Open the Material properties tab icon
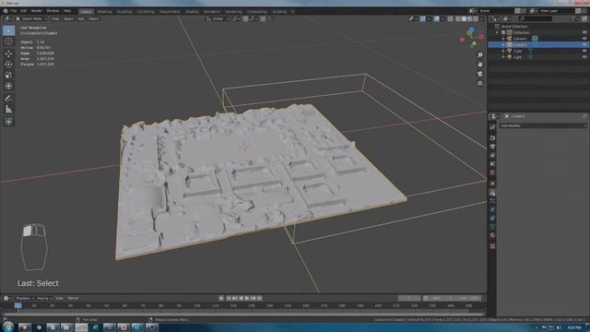 492,235
